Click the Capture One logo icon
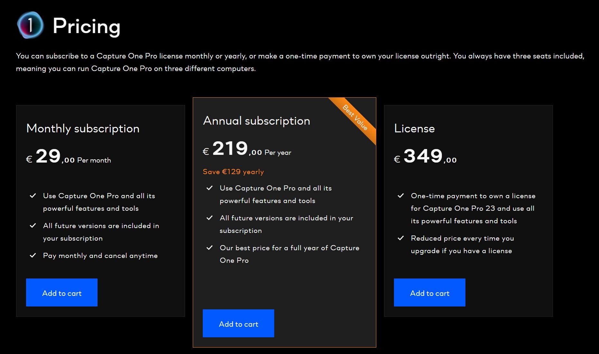 (31, 25)
